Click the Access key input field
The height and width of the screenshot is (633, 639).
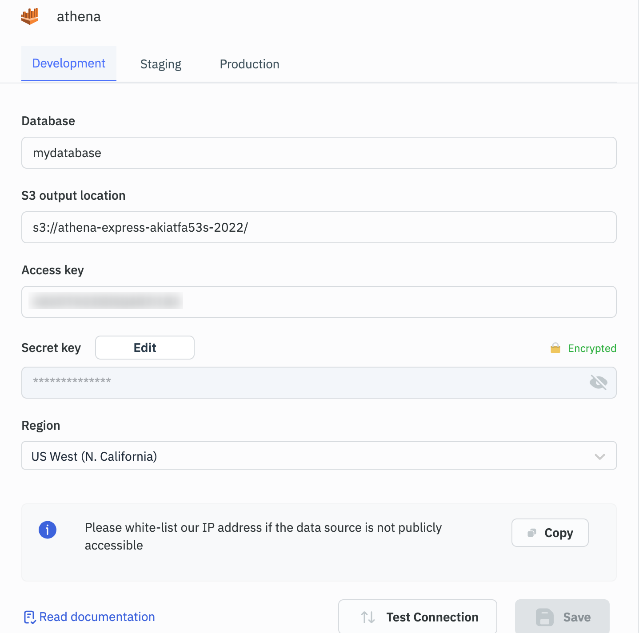[x=319, y=302]
